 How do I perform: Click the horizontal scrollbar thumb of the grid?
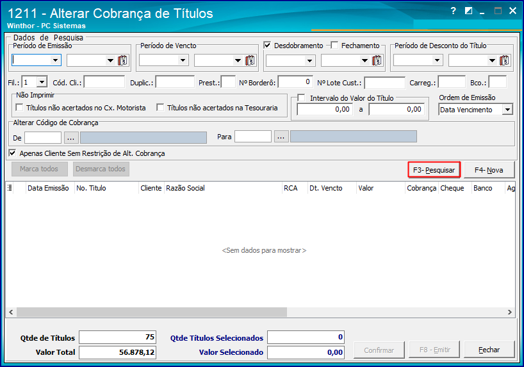click(152, 312)
